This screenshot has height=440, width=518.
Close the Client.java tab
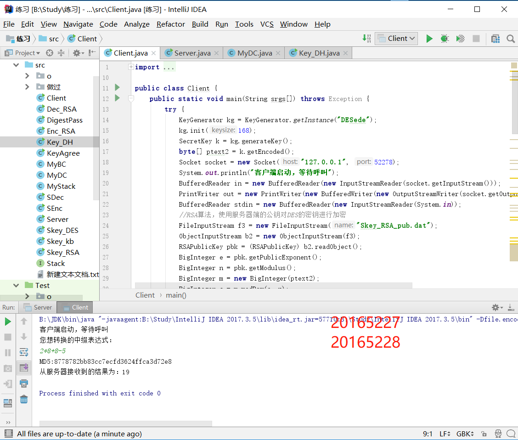[154, 53]
